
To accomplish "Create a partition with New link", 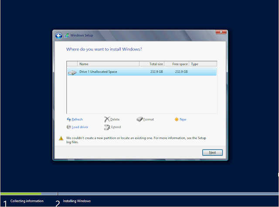I will [x=183, y=119].
